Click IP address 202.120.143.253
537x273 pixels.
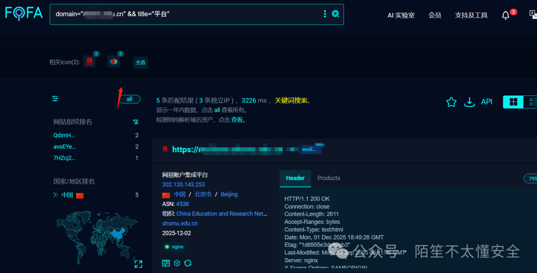[183, 184]
